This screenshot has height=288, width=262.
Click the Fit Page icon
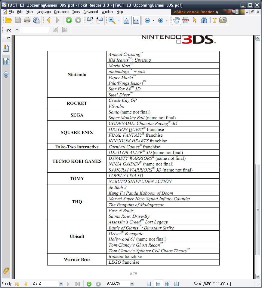click(126, 20)
